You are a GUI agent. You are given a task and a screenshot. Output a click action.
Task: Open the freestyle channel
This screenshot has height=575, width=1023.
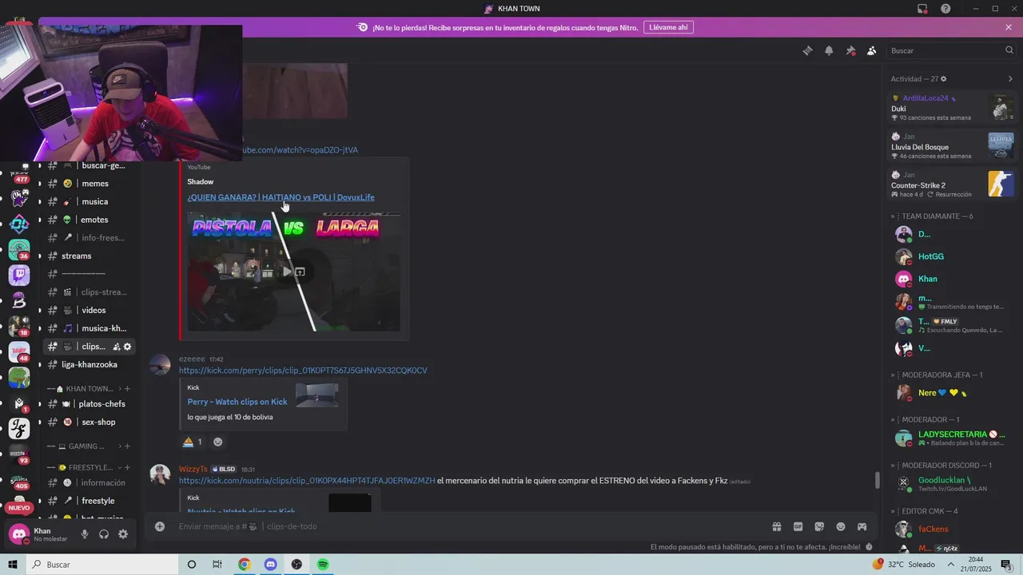(88, 501)
